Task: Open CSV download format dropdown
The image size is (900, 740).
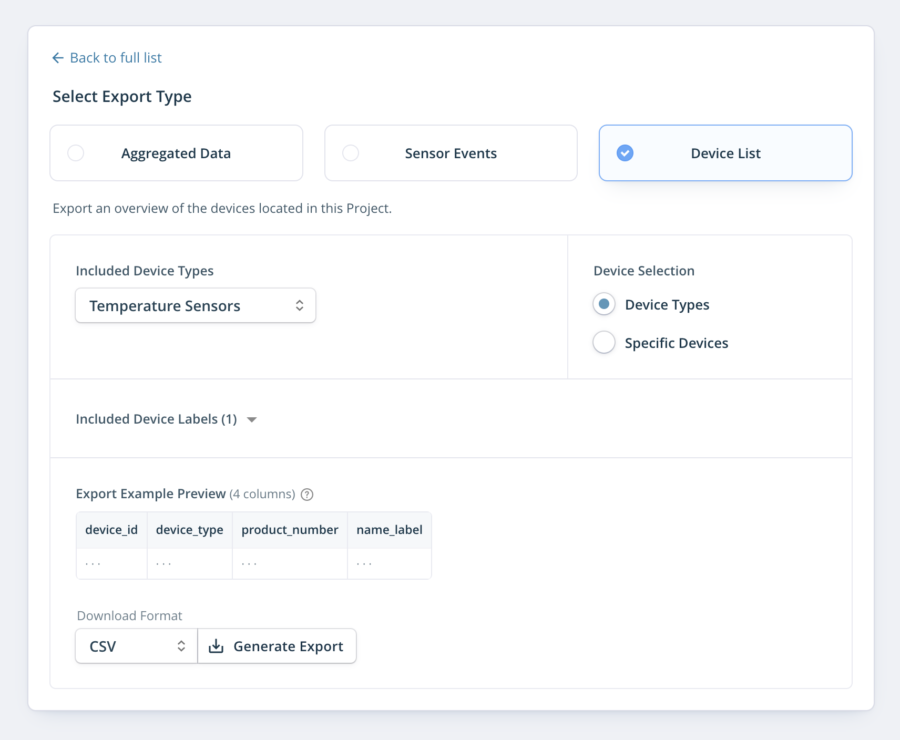Action: point(137,646)
